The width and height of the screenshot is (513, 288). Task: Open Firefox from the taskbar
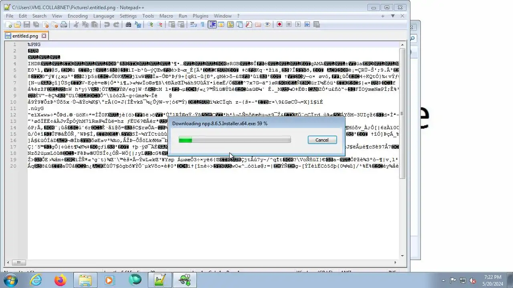tap(61, 280)
